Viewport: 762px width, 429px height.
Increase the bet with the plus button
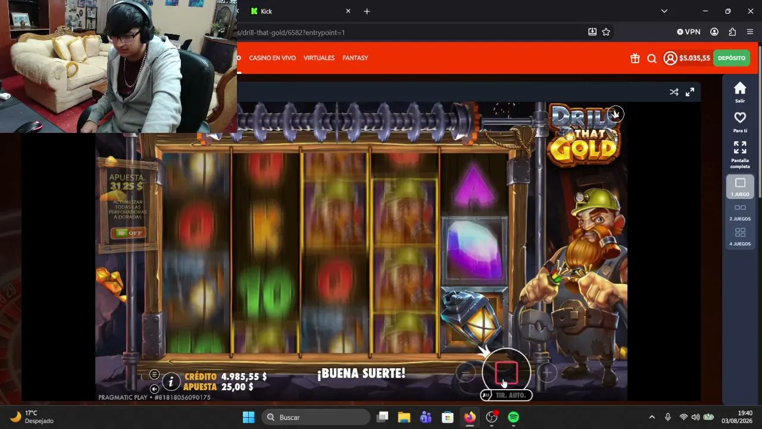(x=546, y=373)
